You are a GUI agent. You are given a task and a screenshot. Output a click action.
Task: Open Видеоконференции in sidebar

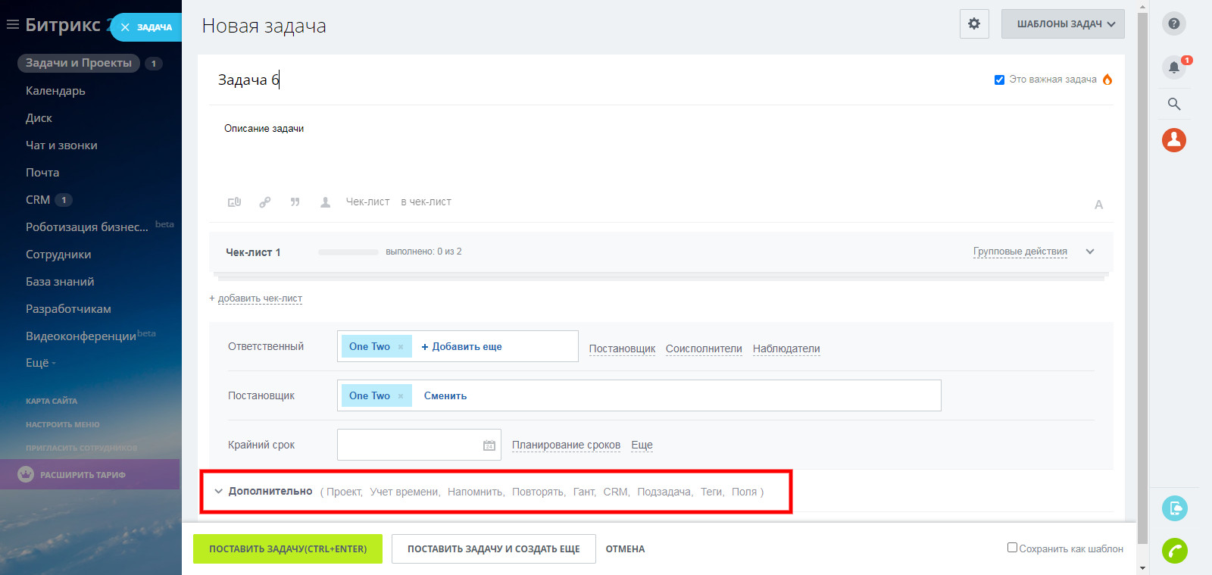tap(81, 336)
